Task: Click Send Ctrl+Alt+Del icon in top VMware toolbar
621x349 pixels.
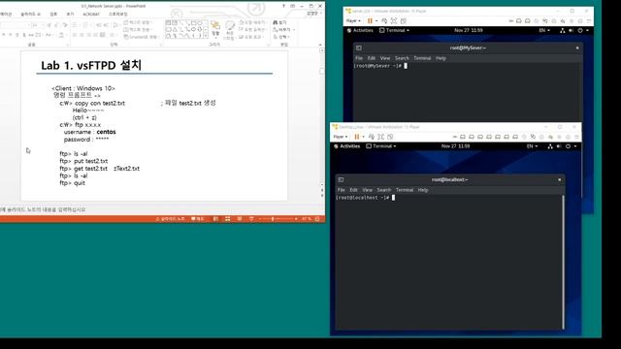Action: point(384,21)
